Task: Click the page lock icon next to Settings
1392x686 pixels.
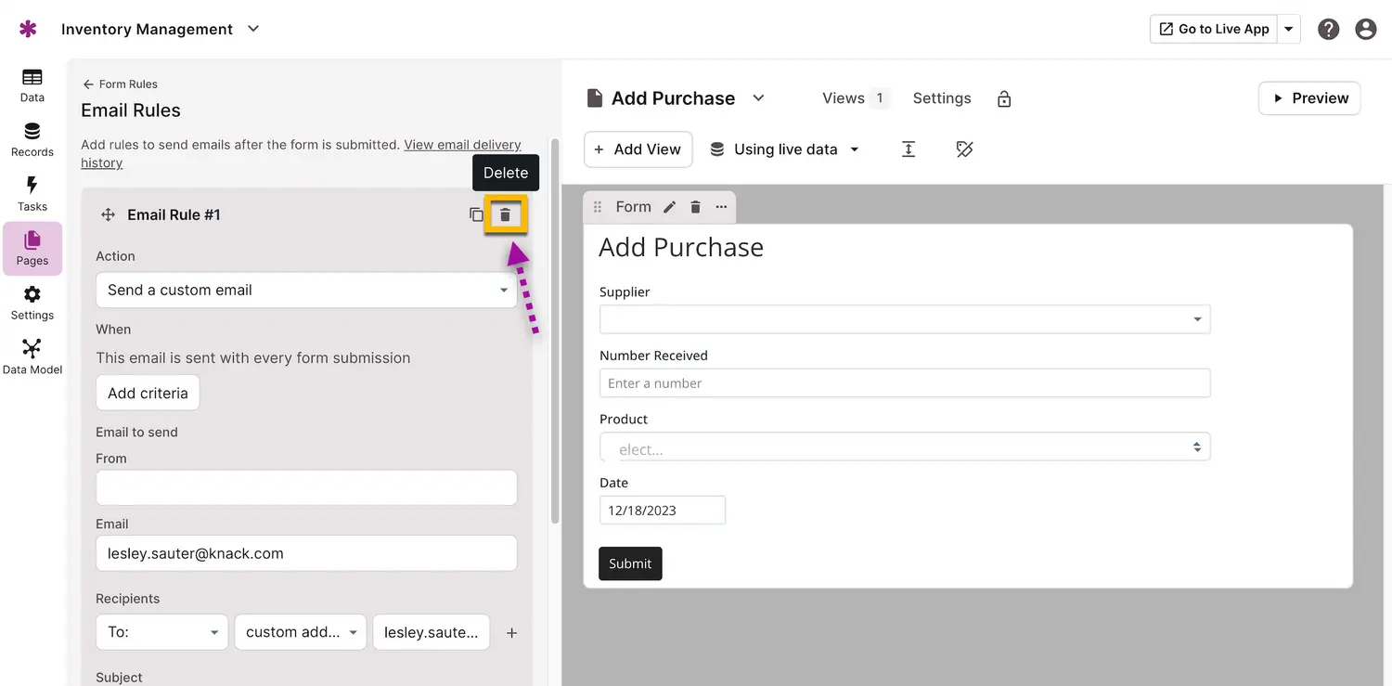Action: click(1003, 99)
